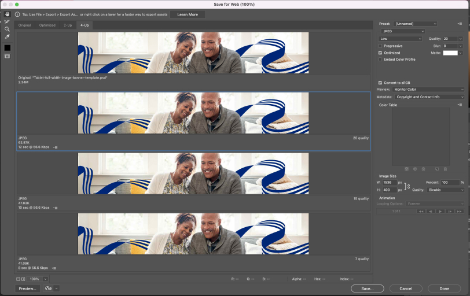Open the JPEG file format dropdown
The height and width of the screenshot is (296, 470).
[x=403, y=31]
